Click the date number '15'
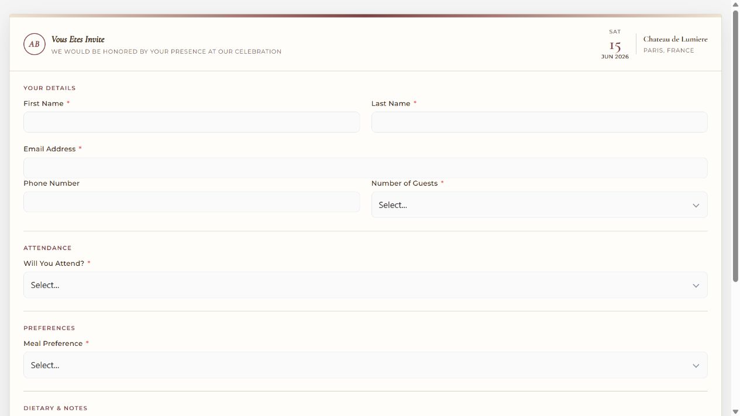 [615, 46]
